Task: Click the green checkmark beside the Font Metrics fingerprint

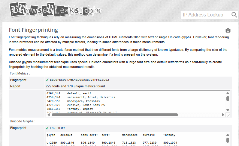Action: coord(47,80)
